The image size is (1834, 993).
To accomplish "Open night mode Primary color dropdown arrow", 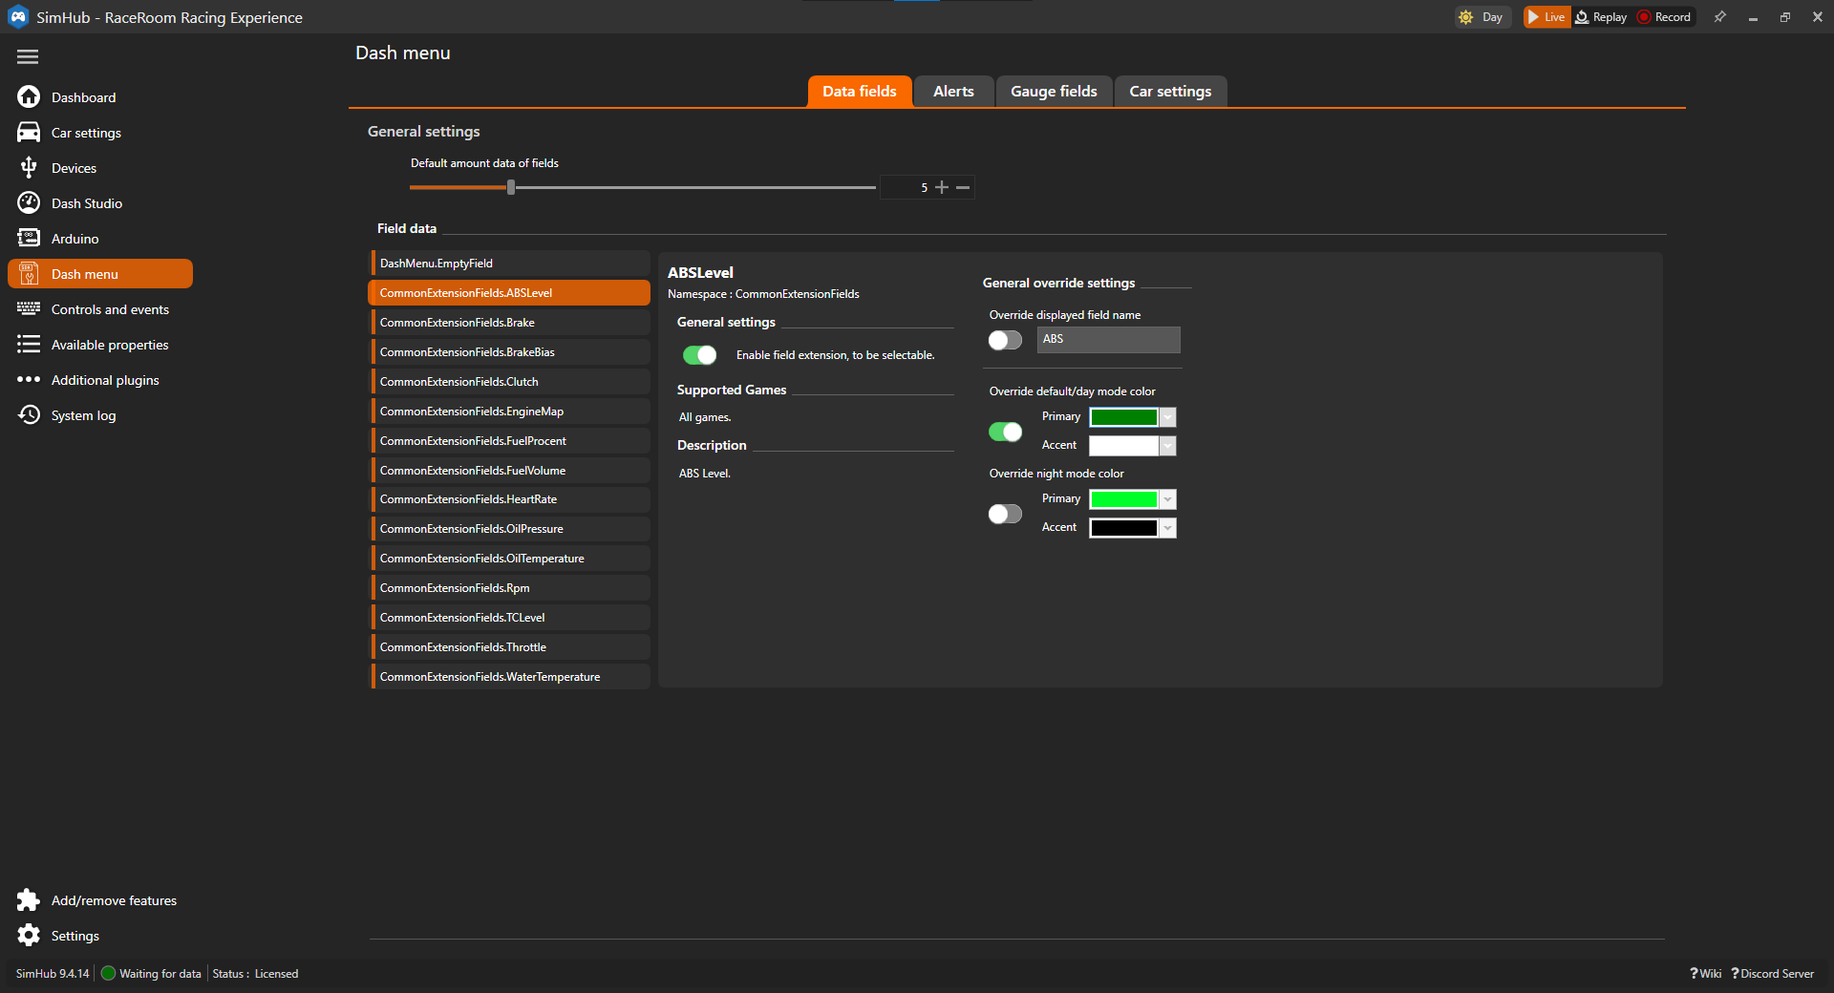I will point(1167,499).
